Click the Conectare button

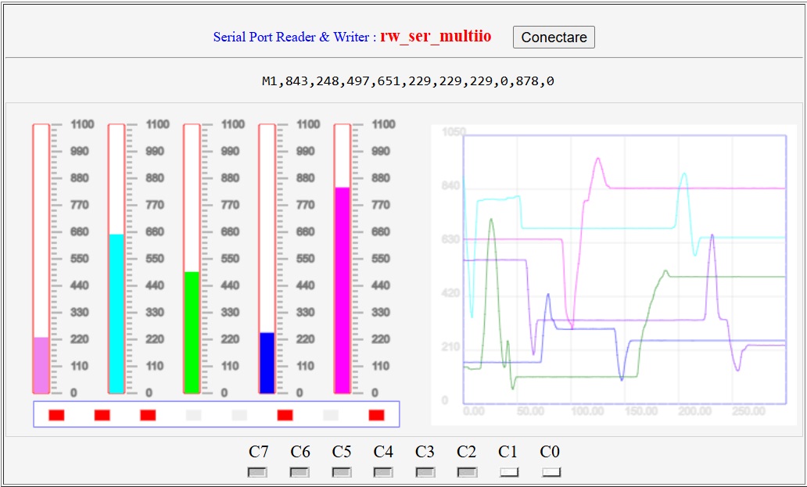[x=554, y=37]
